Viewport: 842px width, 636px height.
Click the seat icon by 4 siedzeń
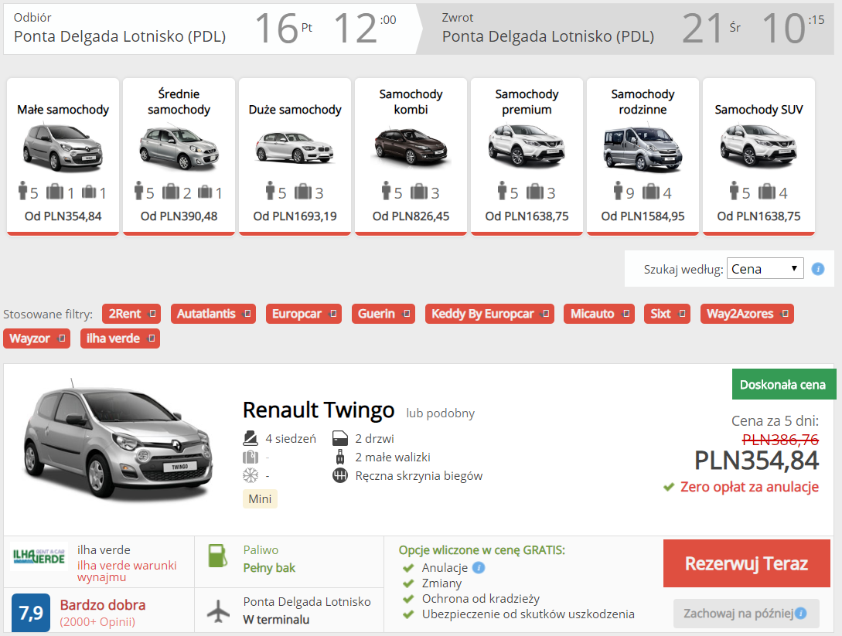click(251, 438)
